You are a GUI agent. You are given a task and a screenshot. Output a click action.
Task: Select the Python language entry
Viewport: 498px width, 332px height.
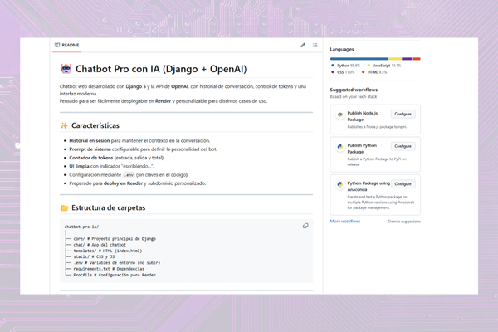pos(345,66)
